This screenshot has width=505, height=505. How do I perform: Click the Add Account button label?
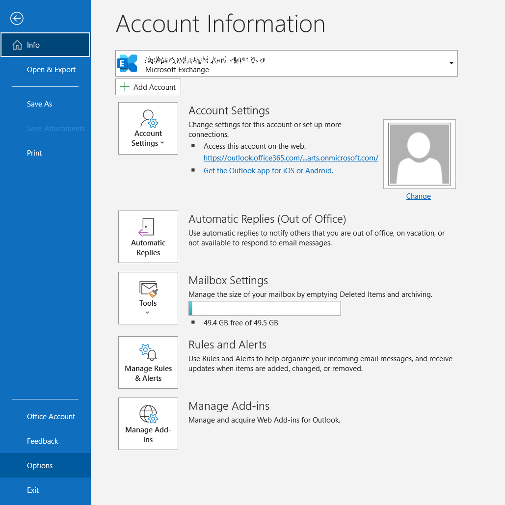[x=155, y=87]
